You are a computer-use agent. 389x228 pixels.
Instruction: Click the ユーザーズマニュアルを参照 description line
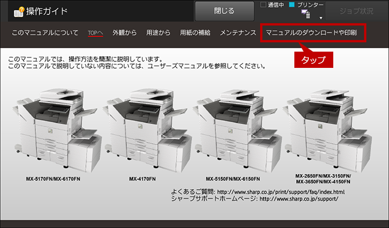pos(136,66)
